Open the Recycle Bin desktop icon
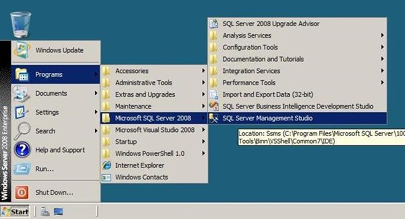The height and width of the screenshot is (219, 405). [x=20, y=25]
